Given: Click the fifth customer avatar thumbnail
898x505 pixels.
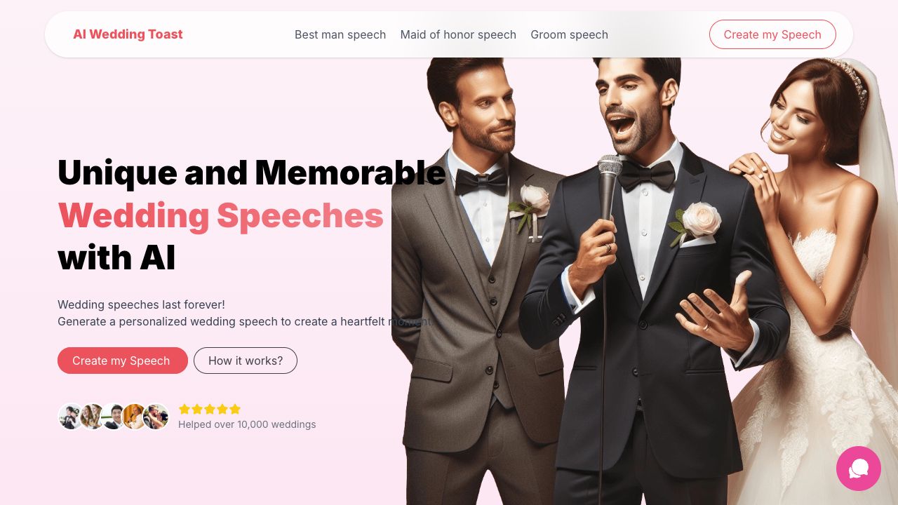Looking at the screenshot, I should [156, 417].
